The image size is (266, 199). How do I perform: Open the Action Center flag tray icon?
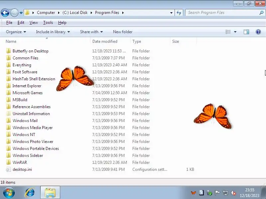(217, 193)
